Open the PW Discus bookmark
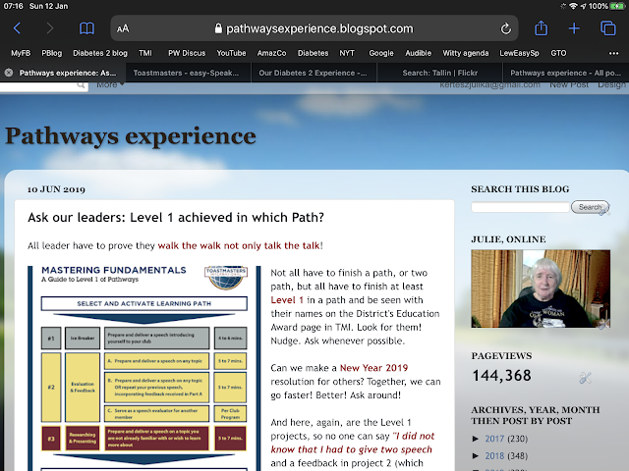This screenshot has height=471, width=629. (x=187, y=53)
